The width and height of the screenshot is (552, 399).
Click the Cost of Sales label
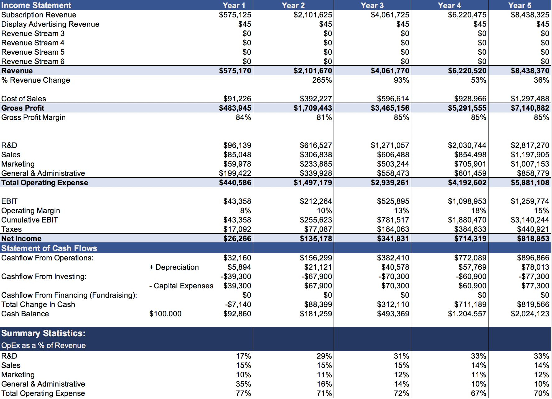pos(23,99)
